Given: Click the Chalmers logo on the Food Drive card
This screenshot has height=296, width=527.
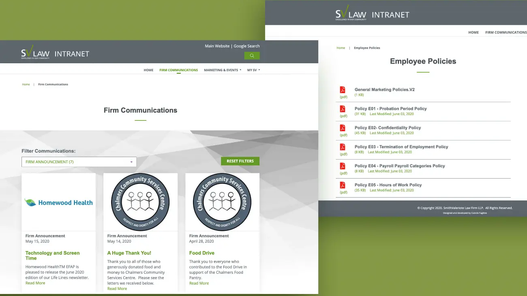Looking at the screenshot, I should coord(222,202).
